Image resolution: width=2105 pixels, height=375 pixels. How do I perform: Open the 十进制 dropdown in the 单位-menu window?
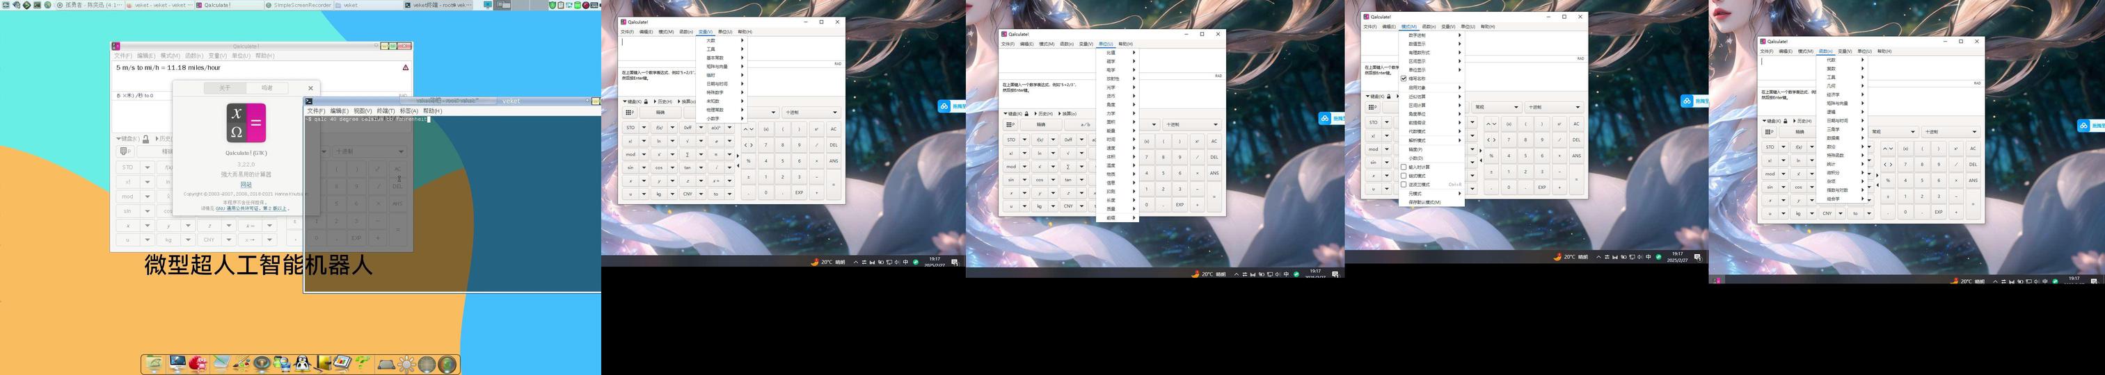click(x=1192, y=125)
